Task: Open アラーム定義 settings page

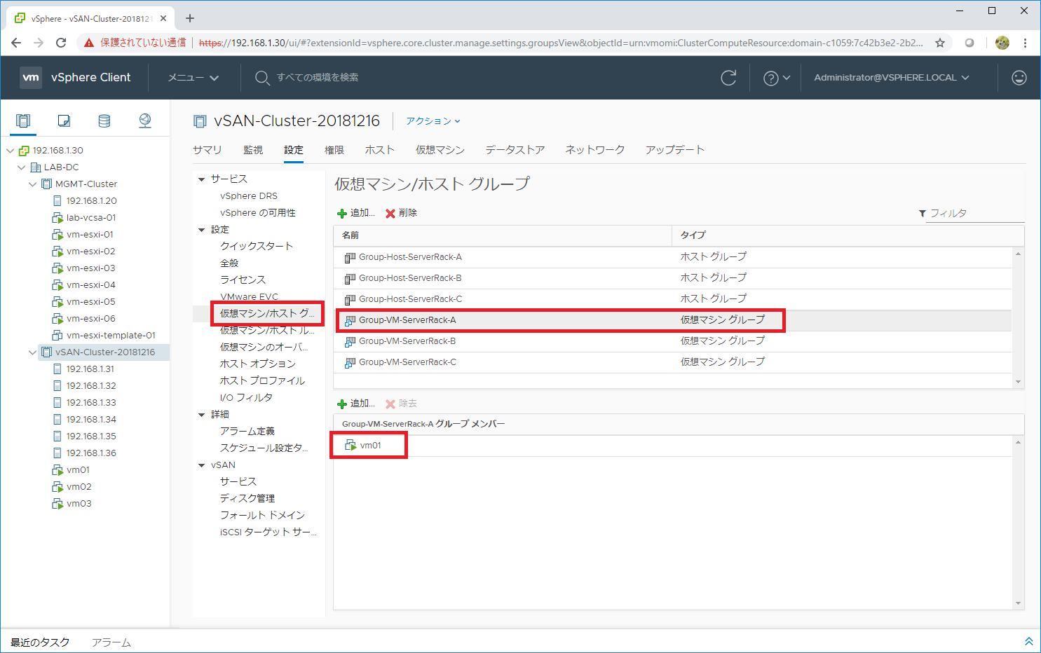Action: coord(247,432)
